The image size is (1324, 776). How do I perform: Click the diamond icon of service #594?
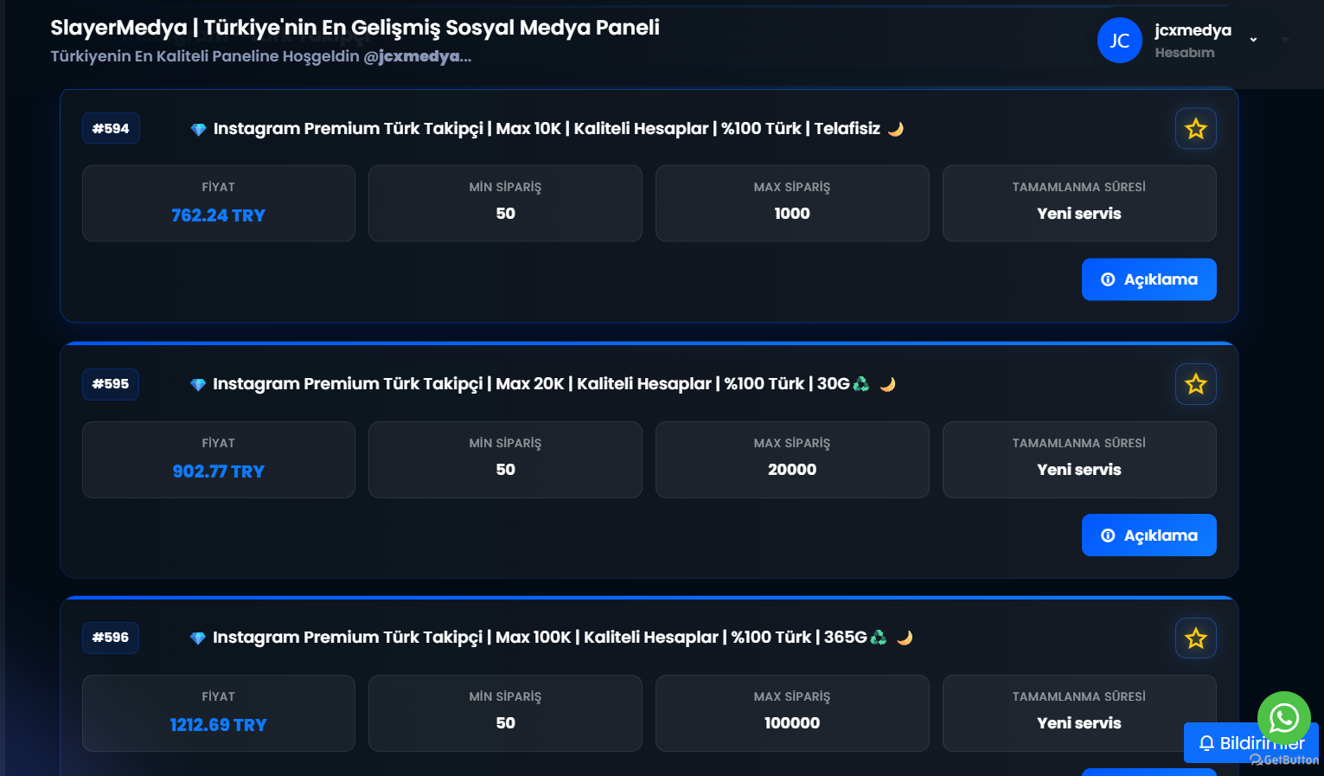[x=198, y=130]
